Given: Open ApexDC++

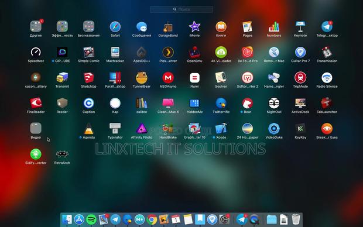Looking at the screenshot, I should pos(142,52).
